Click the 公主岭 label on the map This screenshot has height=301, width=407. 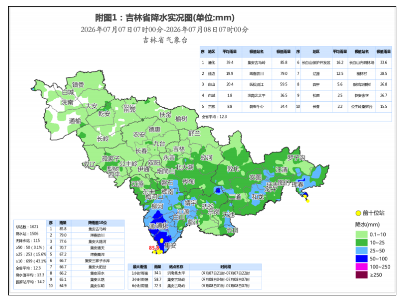(x=129, y=164)
